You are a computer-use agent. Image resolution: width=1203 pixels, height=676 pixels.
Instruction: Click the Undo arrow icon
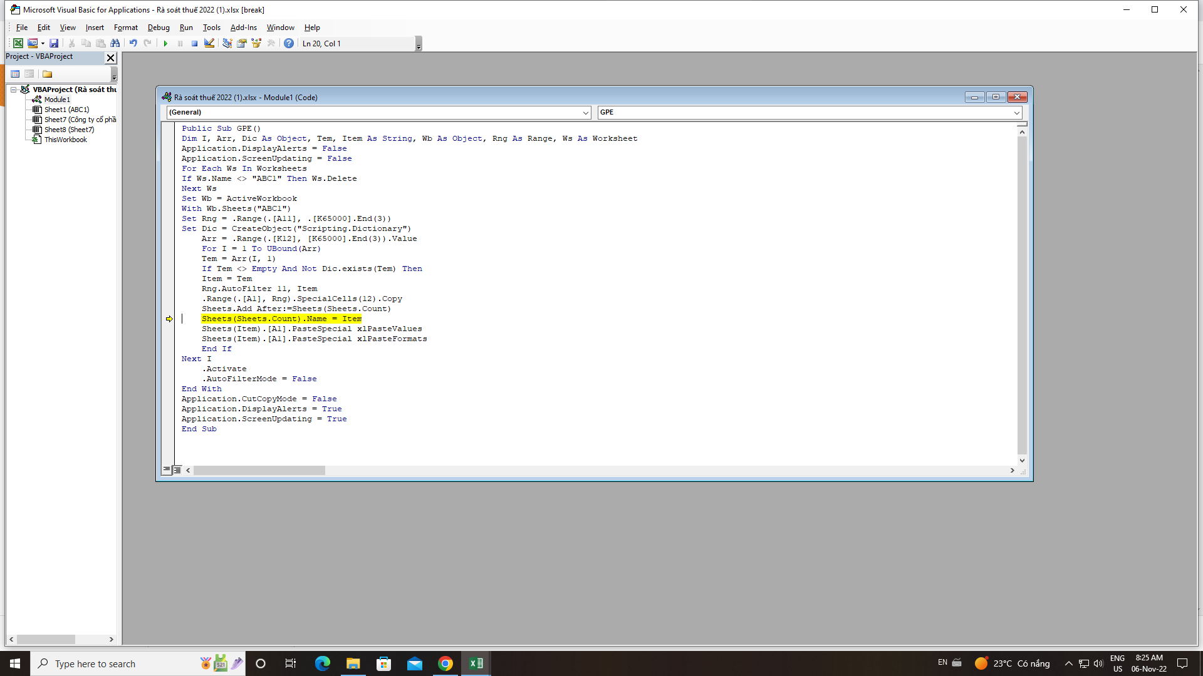(x=133, y=44)
